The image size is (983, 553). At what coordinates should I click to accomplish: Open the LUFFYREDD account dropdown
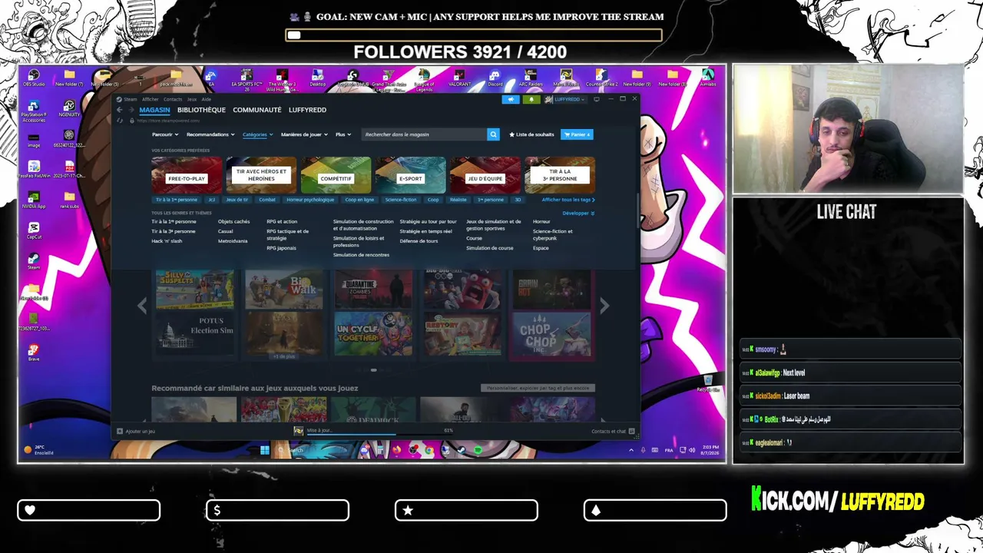click(x=565, y=99)
